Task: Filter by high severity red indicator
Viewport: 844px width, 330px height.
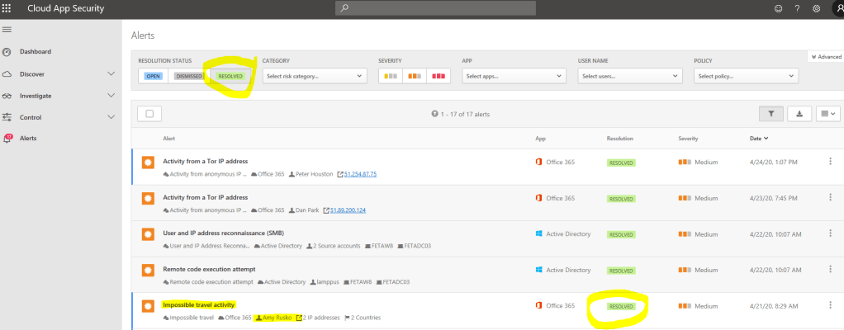Action: tap(438, 76)
